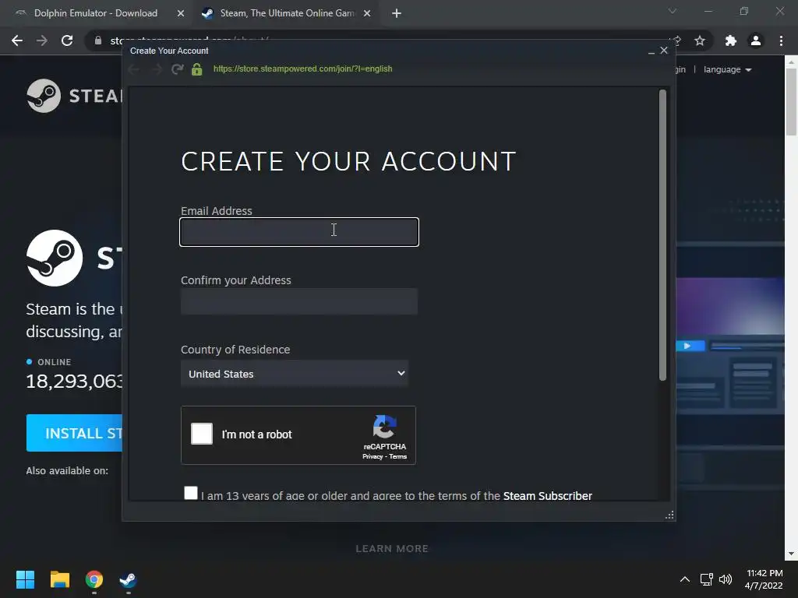Click the CREATE YOUR ACCOUNT heading
Image resolution: width=798 pixels, height=598 pixels.
pyautogui.click(x=348, y=162)
